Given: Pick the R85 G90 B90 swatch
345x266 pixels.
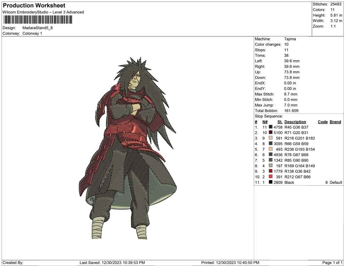Looking at the screenshot, I should [x=271, y=160].
